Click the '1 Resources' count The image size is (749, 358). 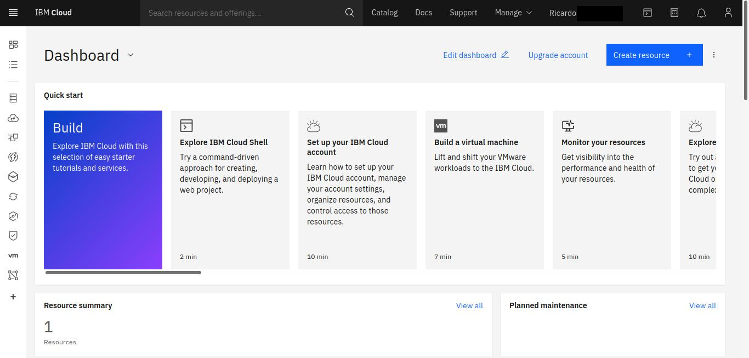click(60, 333)
